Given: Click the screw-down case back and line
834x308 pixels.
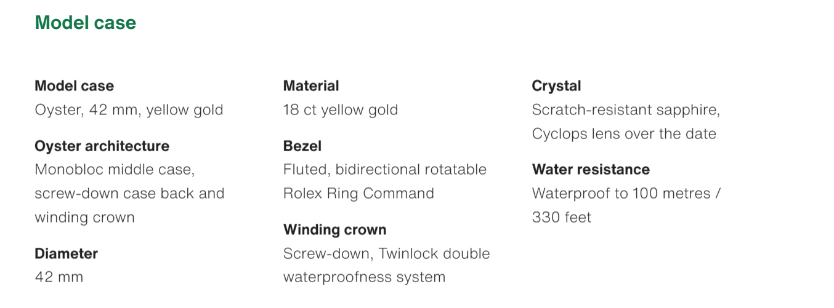Looking at the screenshot, I should click(129, 193).
